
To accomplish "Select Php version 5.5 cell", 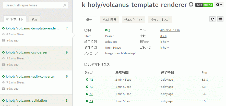I will (204, 101).
